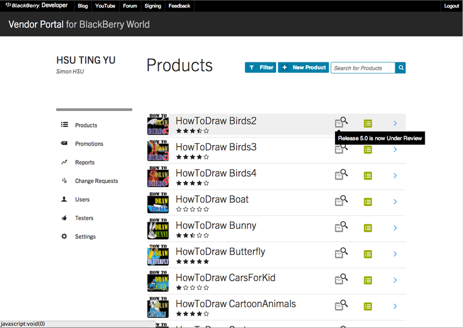The image size is (463, 328).
Task: Click the HowToDraw CartoonAnimals product title
Action: [x=236, y=304]
